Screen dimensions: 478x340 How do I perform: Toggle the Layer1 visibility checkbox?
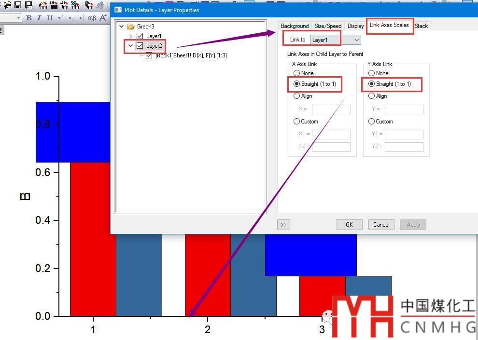tap(140, 36)
